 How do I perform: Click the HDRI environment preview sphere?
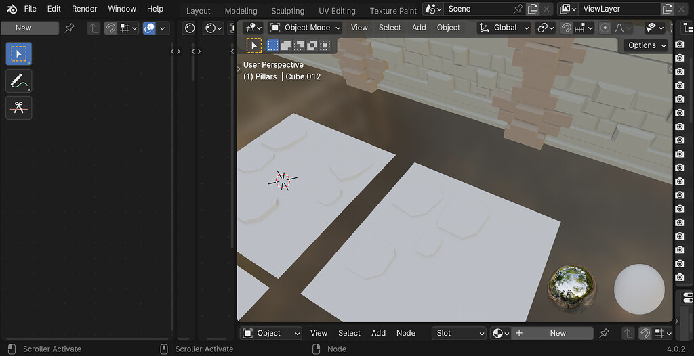(x=572, y=289)
